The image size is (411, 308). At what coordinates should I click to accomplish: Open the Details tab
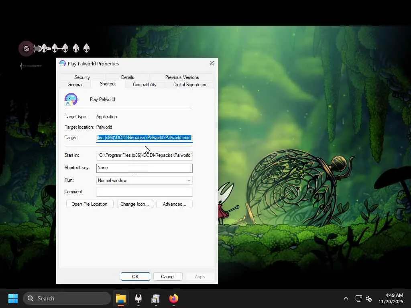(x=127, y=77)
